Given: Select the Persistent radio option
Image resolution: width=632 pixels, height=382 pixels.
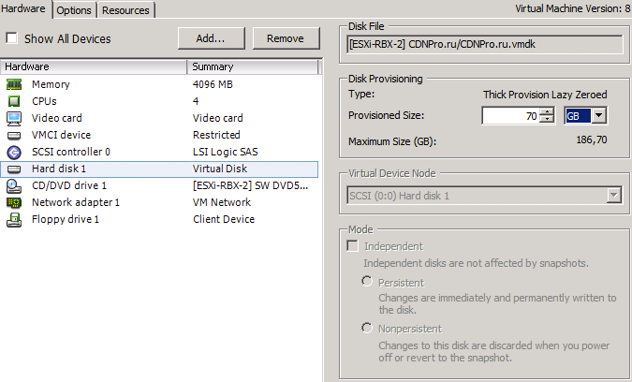Looking at the screenshot, I should coord(367,282).
